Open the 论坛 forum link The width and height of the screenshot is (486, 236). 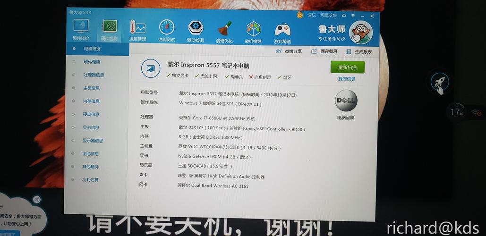tap(311, 15)
